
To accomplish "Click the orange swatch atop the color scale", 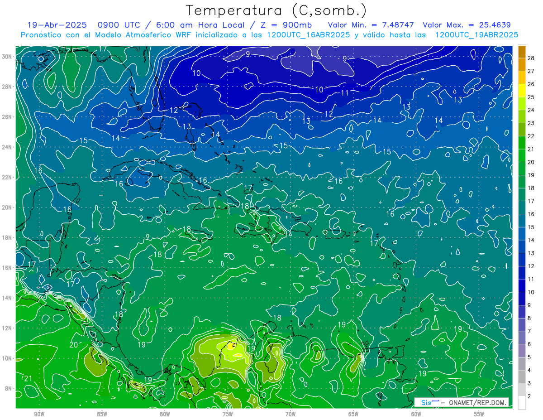I will [522, 52].
